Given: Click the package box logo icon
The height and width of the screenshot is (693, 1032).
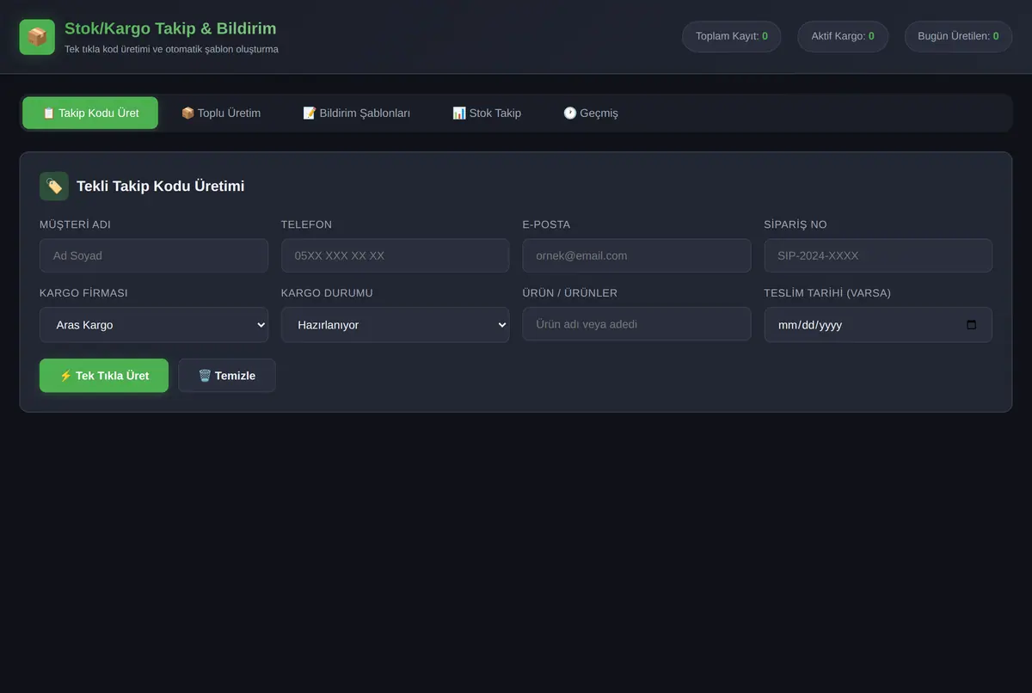Looking at the screenshot, I should [37, 37].
